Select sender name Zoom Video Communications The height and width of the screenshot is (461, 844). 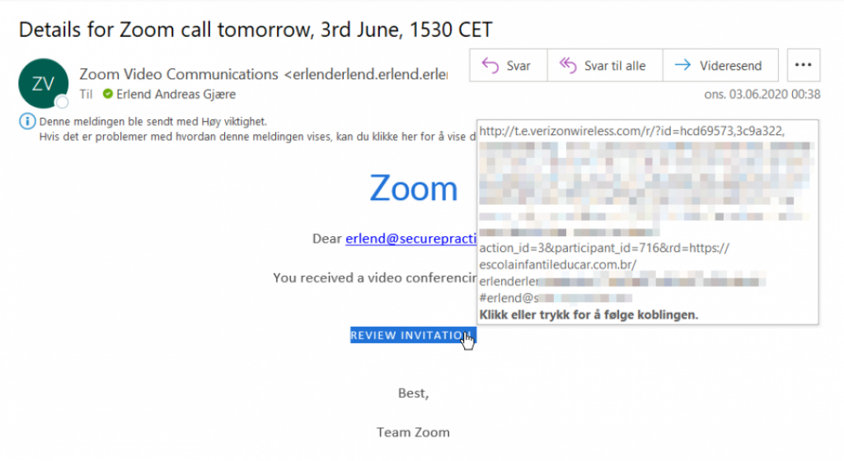tap(179, 74)
